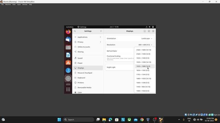This screenshot has height=123, width=220.
Task: Click the Settings gear in the dock
Action: coord(68,79)
